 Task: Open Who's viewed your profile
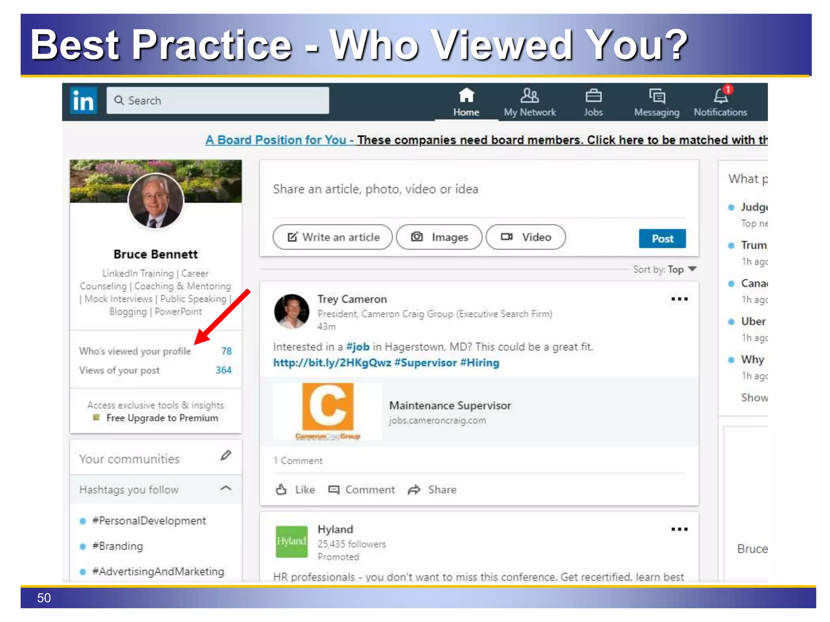(x=135, y=351)
